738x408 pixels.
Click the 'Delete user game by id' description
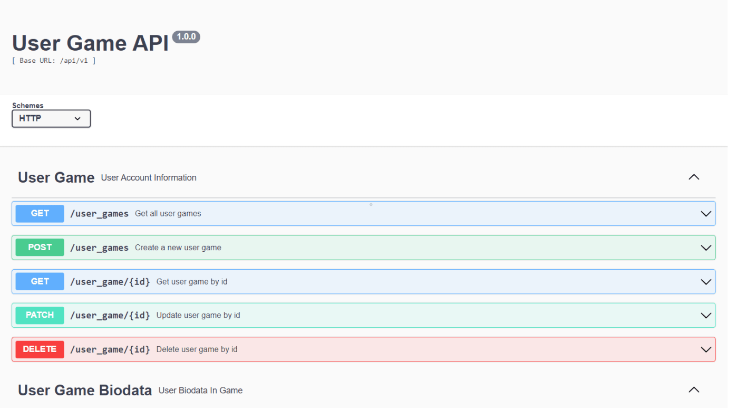tap(197, 349)
